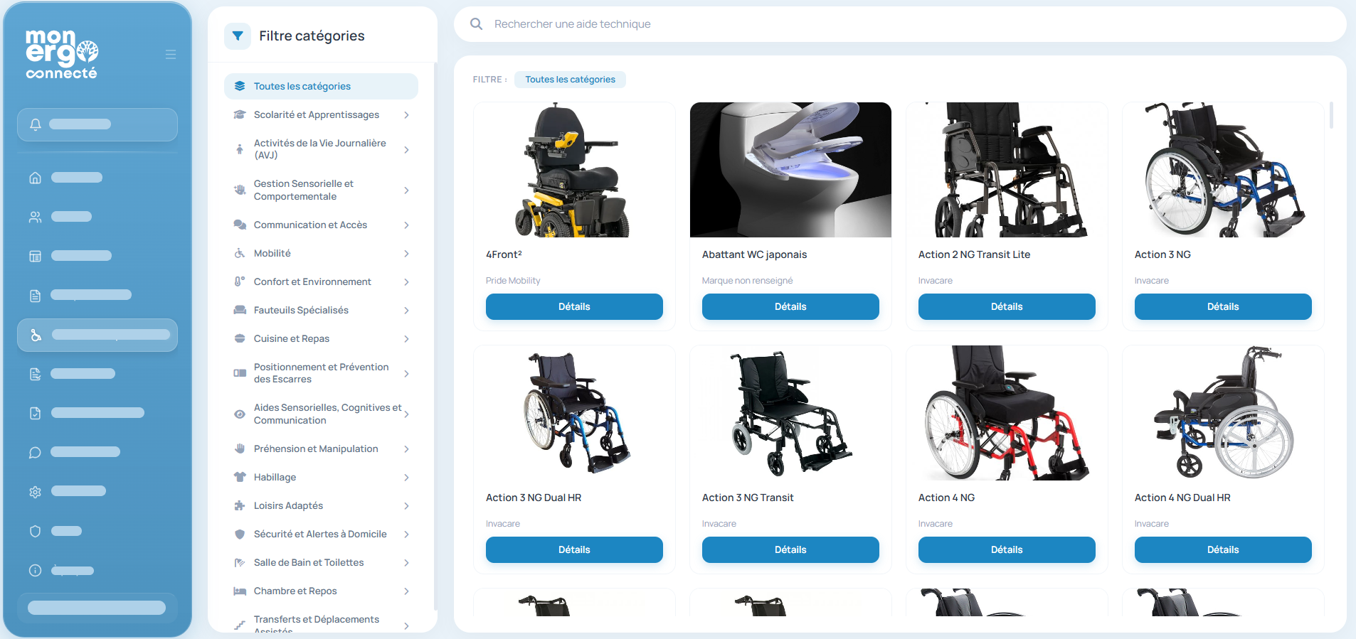This screenshot has height=639, width=1356.
Task: Expand Salle de Bain et Toilettes
Action: click(321, 563)
